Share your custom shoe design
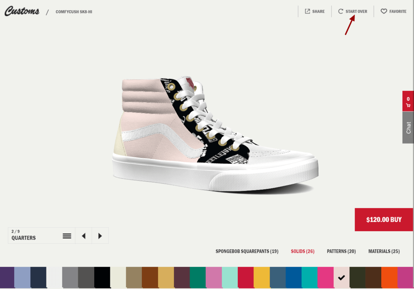Viewport: 414px width, 289px height. coord(315,11)
